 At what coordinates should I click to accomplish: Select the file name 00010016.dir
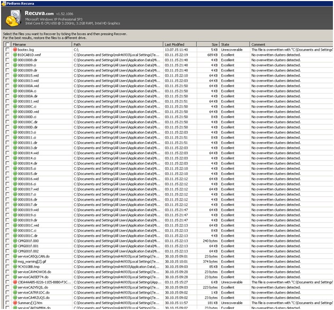click(x=28, y=199)
